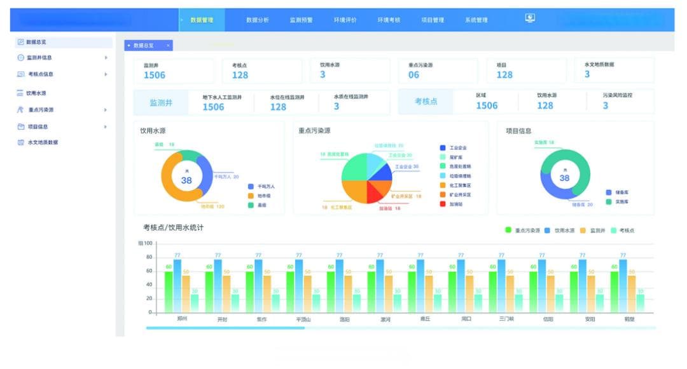Expand the 重点污染源 submenu arrow
The width and height of the screenshot is (687, 369).
click(x=106, y=110)
